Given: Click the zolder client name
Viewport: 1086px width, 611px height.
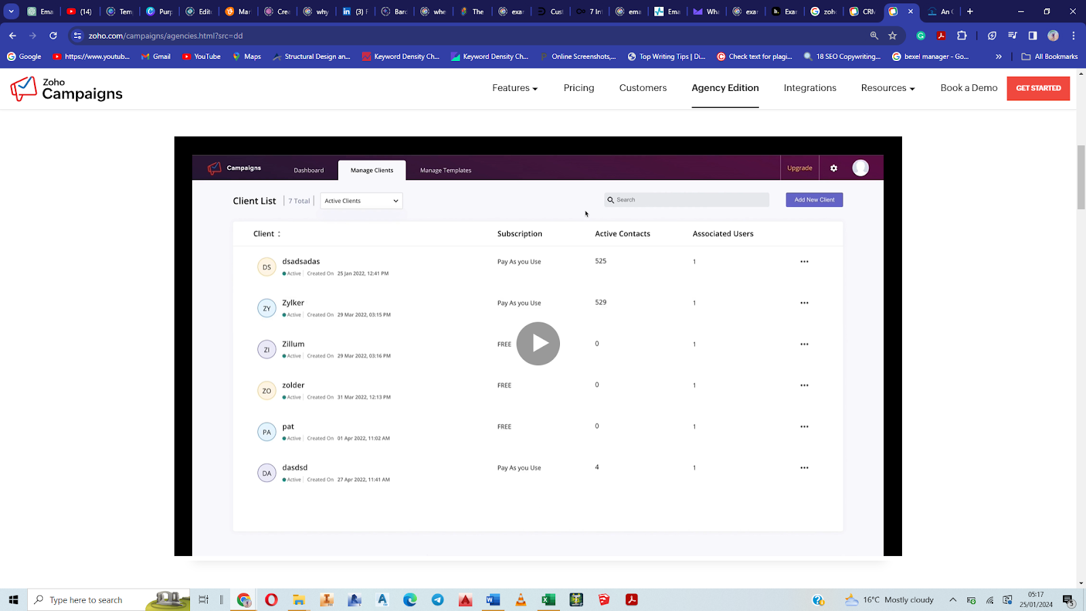Looking at the screenshot, I should click(293, 385).
